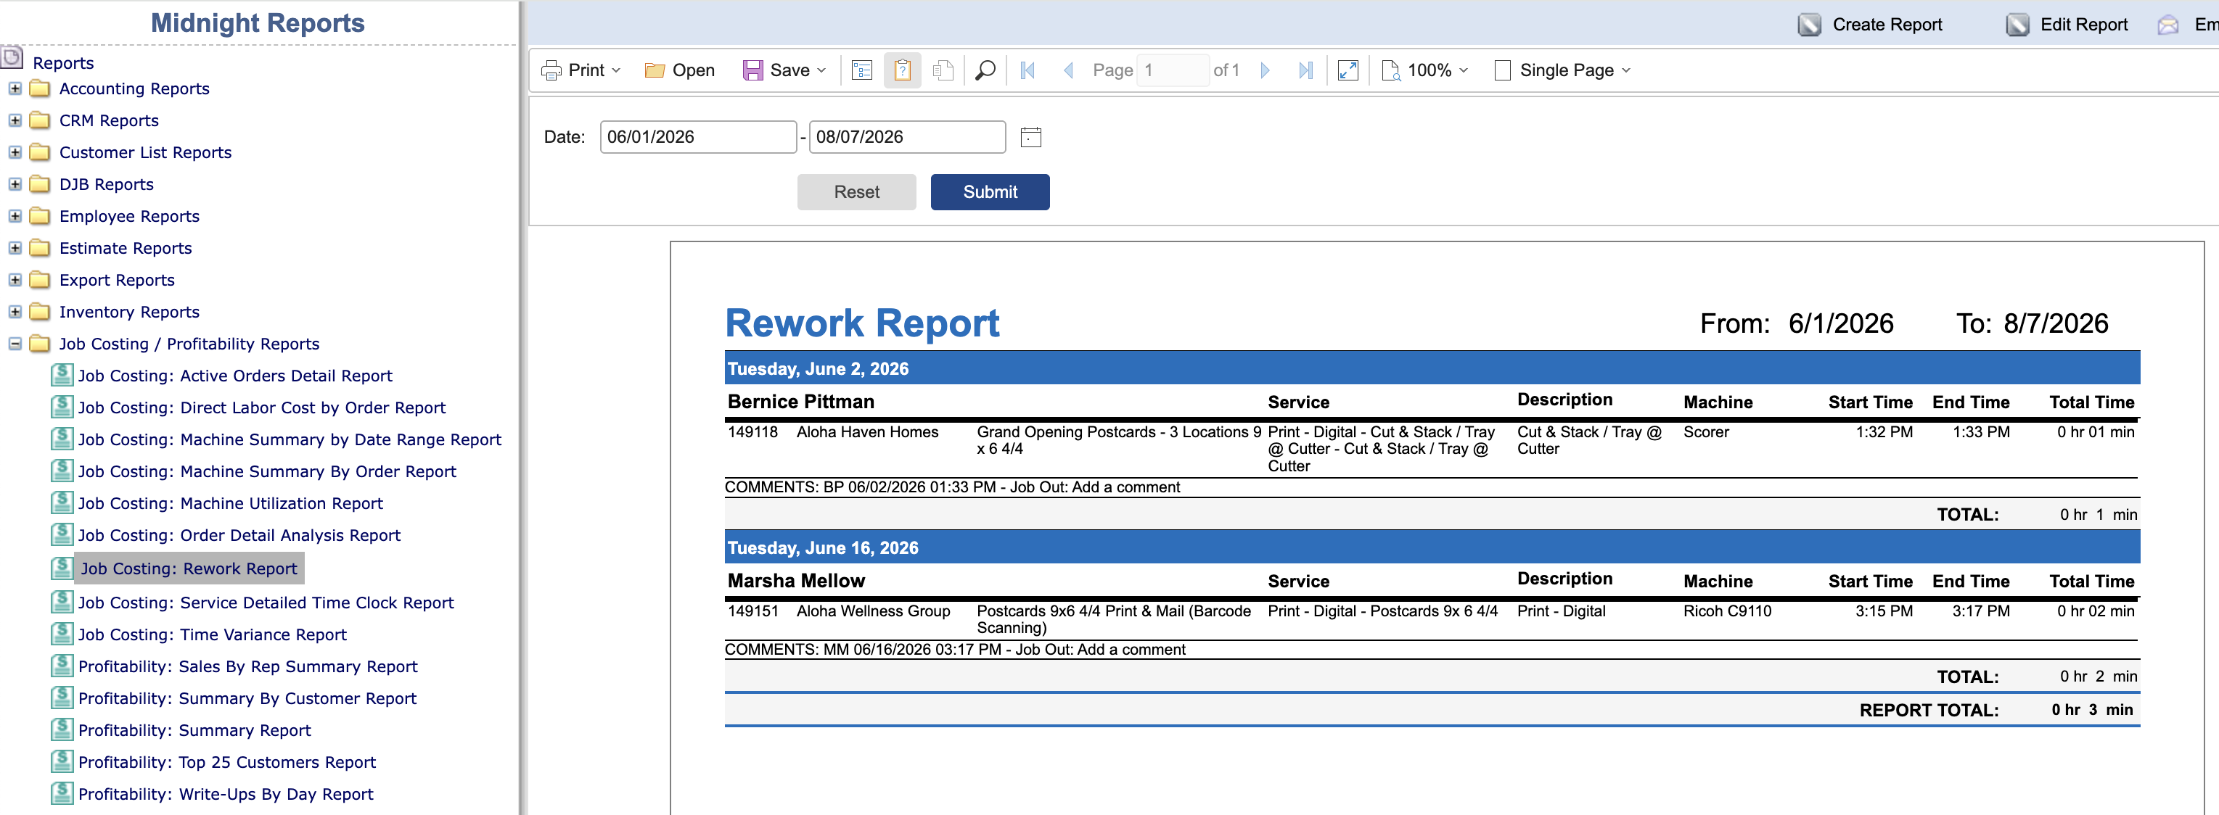
Task: Click the 'Tuesday, June 16, 2026' date header
Action: pyautogui.click(x=823, y=547)
